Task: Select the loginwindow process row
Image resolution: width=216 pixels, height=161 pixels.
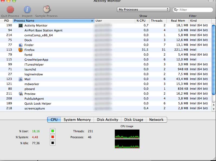Action: (x=106, y=74)
